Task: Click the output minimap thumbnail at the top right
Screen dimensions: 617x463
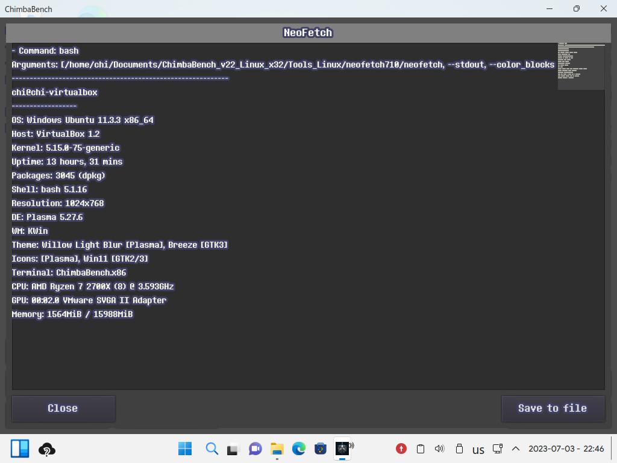Action: [x=581, y=66]
